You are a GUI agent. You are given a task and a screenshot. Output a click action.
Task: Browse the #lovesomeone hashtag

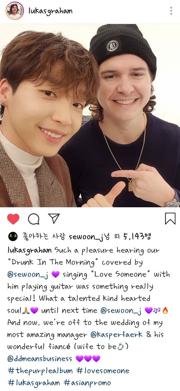103,370
